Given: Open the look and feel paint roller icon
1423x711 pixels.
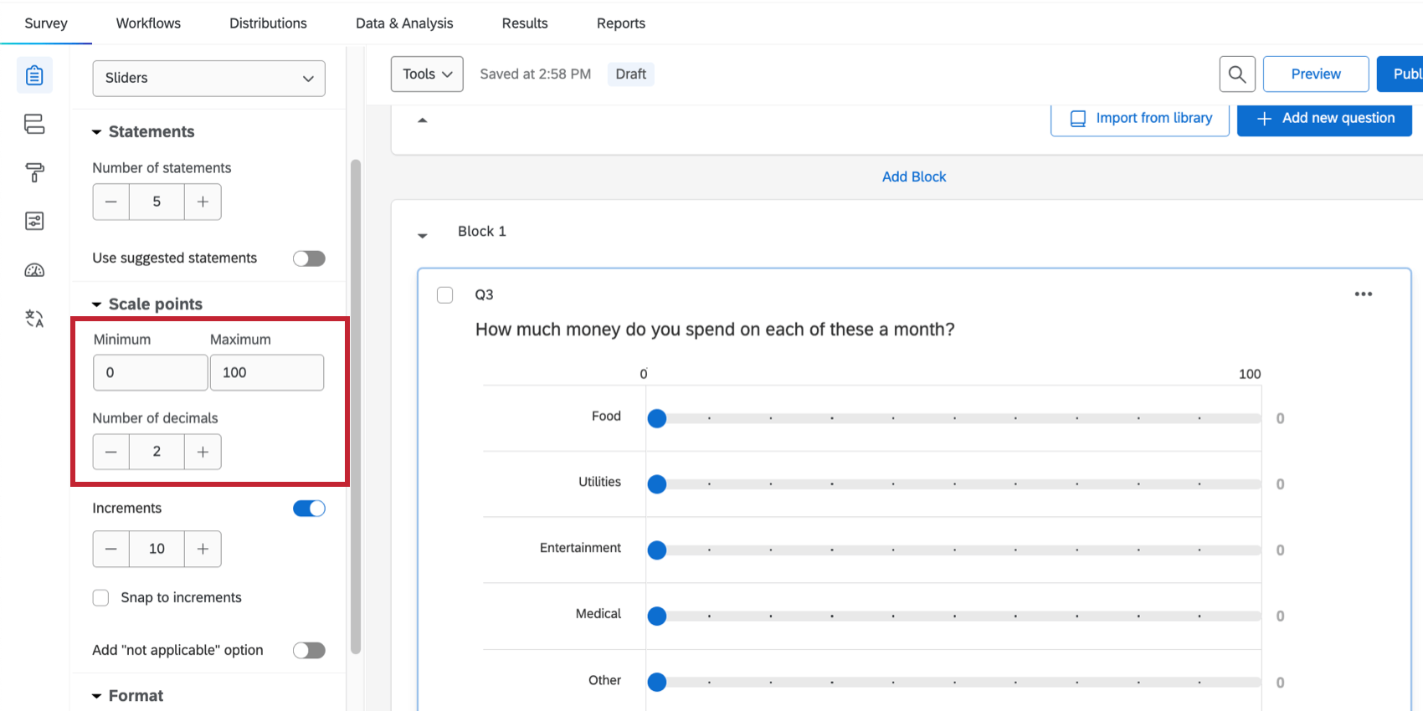Looking at the screenshot, I should coord(34,172).
